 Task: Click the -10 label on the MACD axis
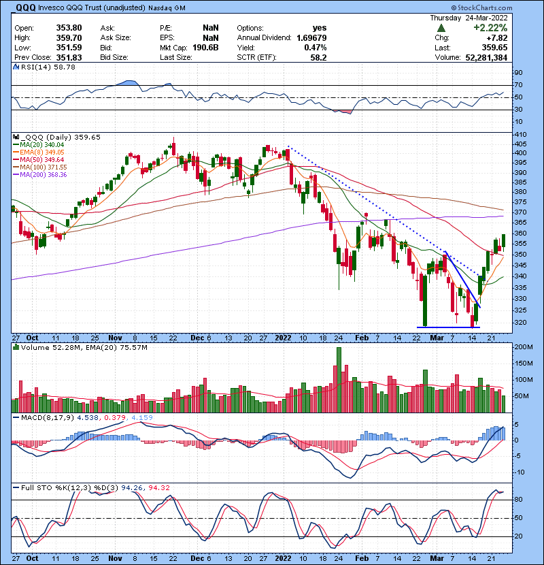(519, 472)
